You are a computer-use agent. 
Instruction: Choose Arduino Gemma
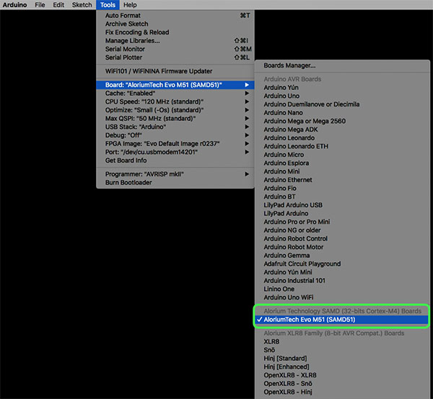tap(342, 256)
